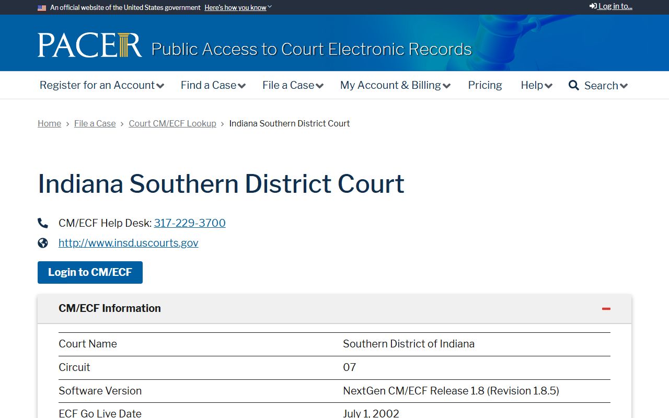Open File a Case breadcrumb link
Viewport: 669px width, 418px height.
coord(95,123)
